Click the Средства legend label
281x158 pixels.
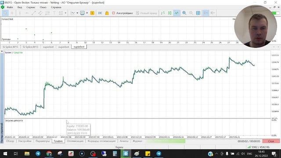[x=18, y=53]
